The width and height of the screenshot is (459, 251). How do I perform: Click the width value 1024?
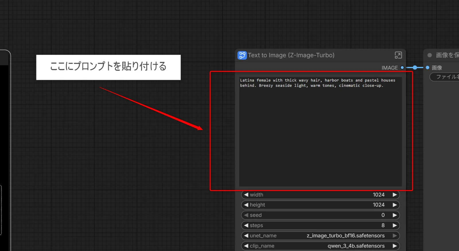[x=379, y=195]
